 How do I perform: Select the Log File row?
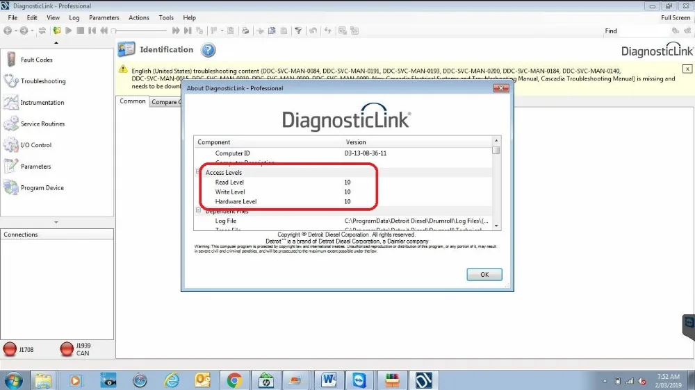coord(343,221)
